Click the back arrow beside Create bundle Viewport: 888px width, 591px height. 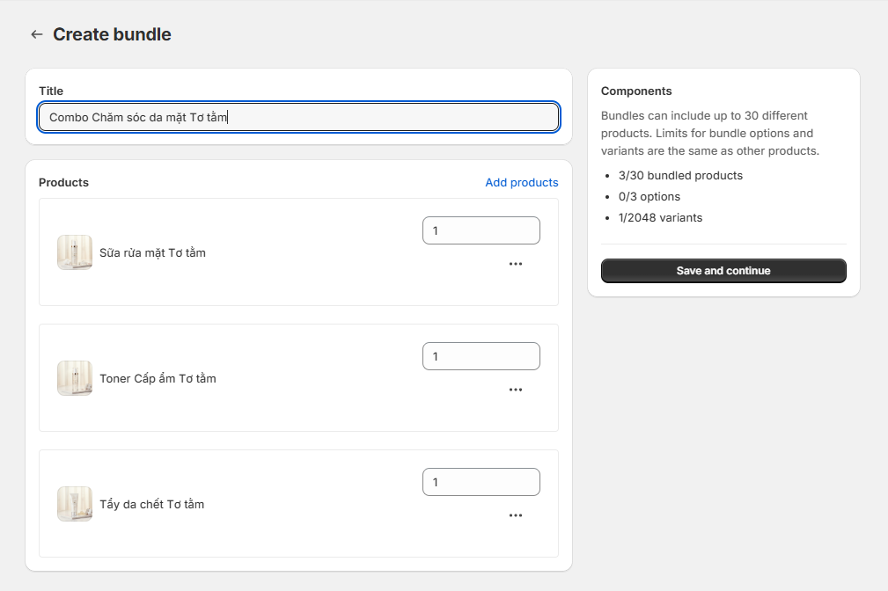36,34
